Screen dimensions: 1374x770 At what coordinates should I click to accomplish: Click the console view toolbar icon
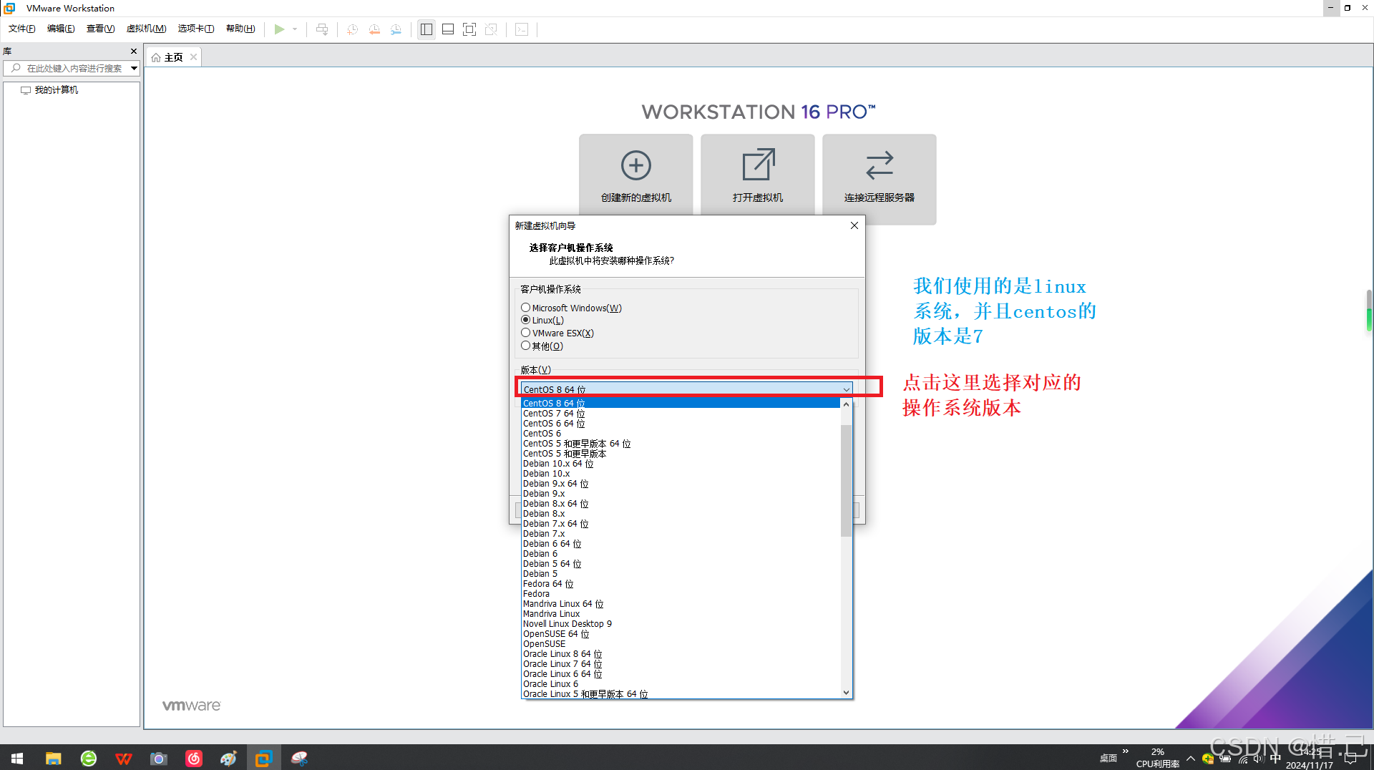click(522, 29)
